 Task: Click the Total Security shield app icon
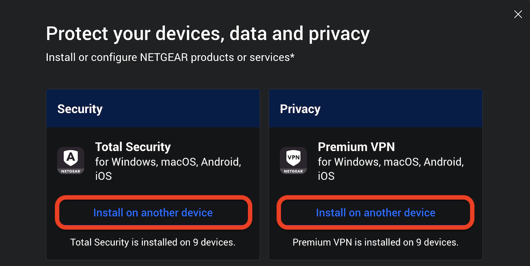coord(71,160)
